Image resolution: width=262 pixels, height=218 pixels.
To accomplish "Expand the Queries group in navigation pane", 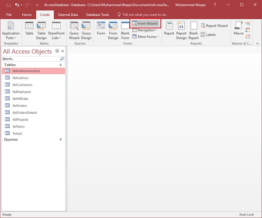I will point(60,139).
